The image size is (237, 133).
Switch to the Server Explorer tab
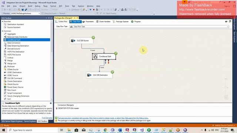30,122
